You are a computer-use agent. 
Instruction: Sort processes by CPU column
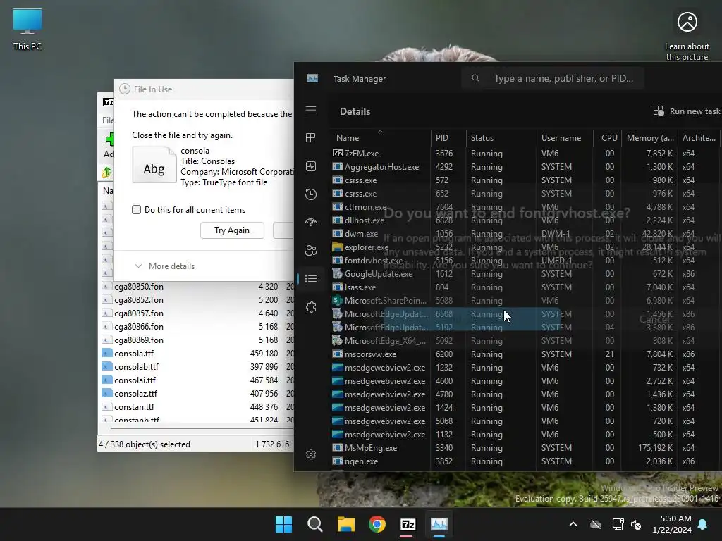pyautogui.click(x=607, y=137)
